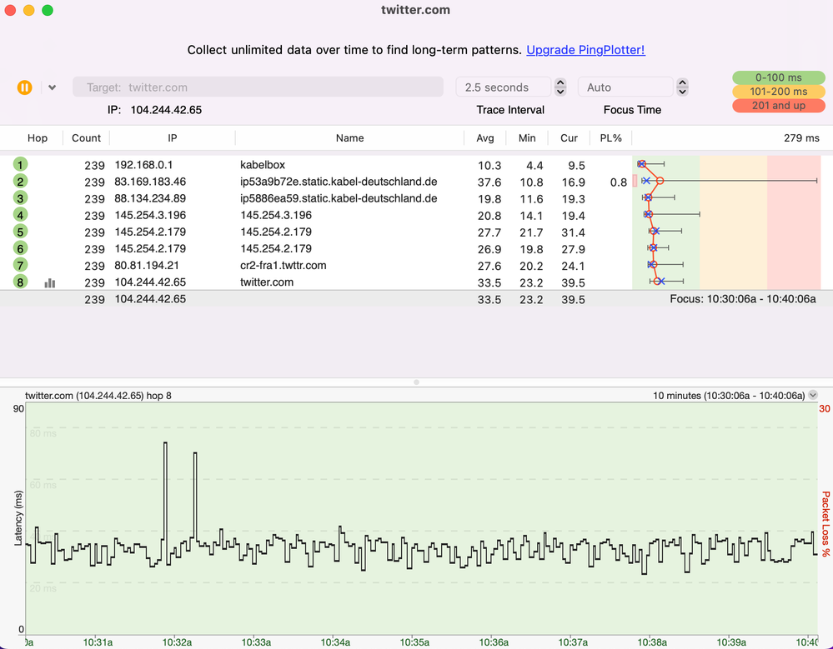This screenshot has width=833, height=649.
Task: Click the Cur column header
Action: [x=569, y=138]
